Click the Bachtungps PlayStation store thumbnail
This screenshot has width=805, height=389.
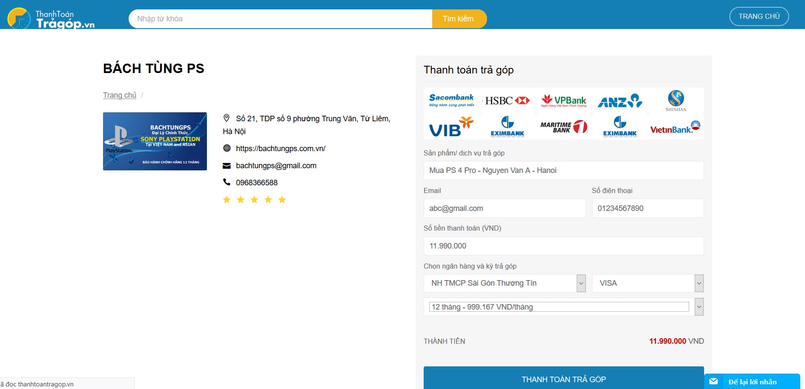tap(155, 141)
